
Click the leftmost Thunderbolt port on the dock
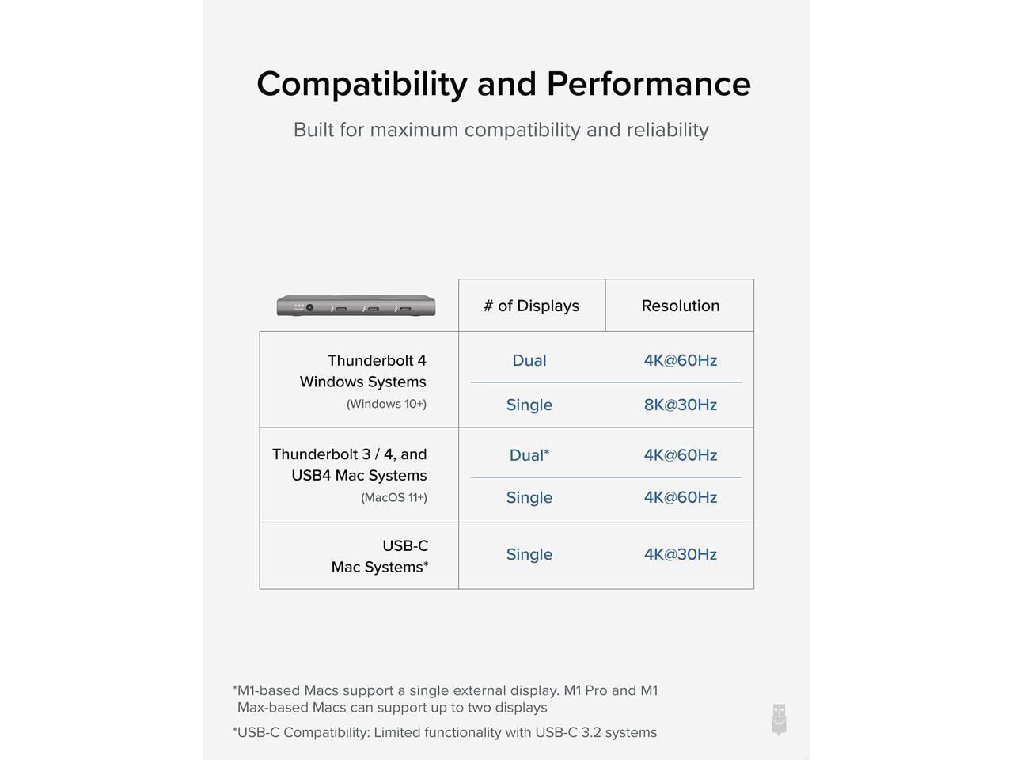[341, 309]
